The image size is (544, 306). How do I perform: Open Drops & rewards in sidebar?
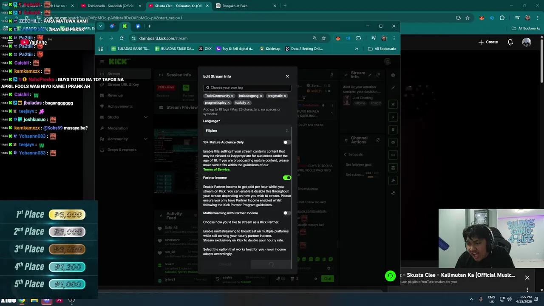122,150
